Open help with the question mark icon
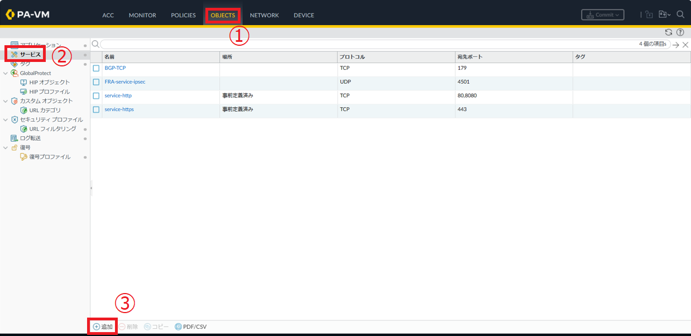This screenshot has height=336, width=691. tap(680, 32)
